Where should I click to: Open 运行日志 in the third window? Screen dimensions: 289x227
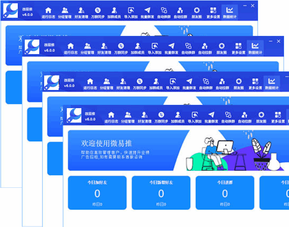pyautogui.click(x=90, y=84)
